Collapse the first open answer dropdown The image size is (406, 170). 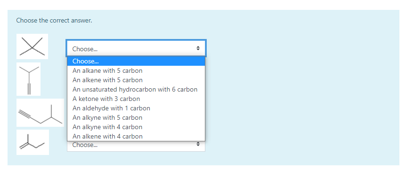[136, 48]
